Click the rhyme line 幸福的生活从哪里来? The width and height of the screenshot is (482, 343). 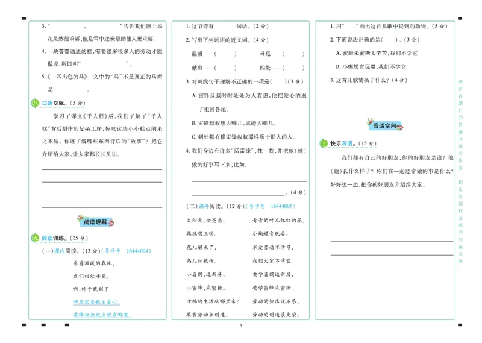[213, 301]
